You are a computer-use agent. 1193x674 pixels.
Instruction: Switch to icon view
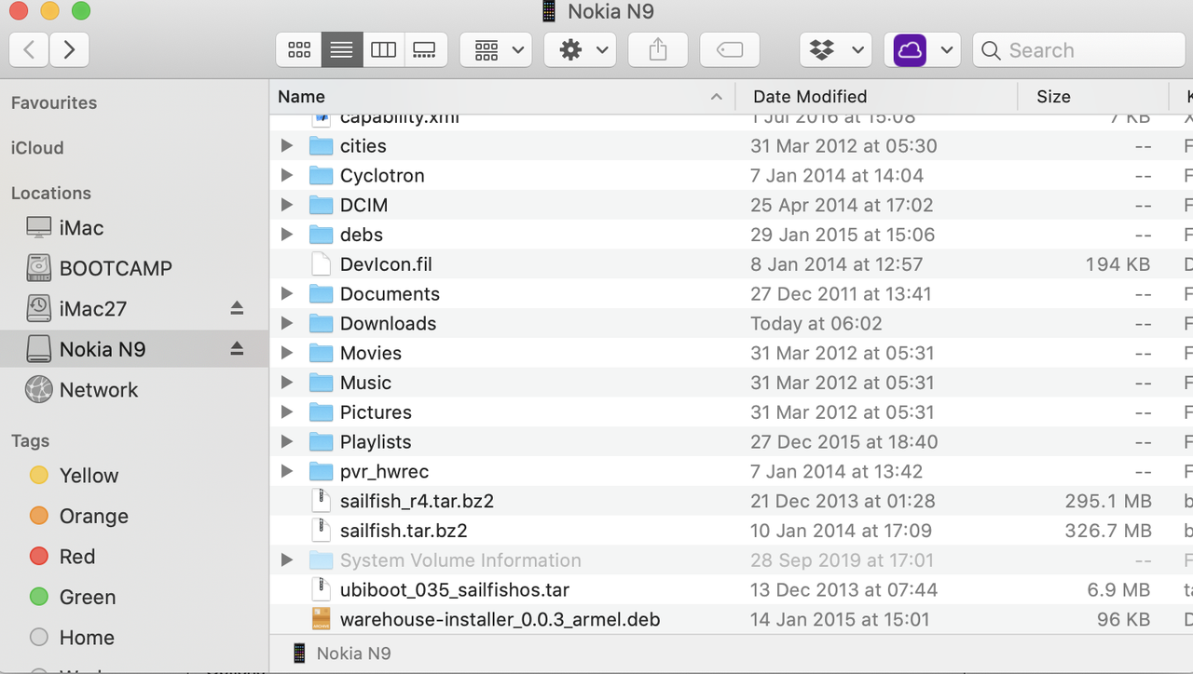(x=299, y=50)
